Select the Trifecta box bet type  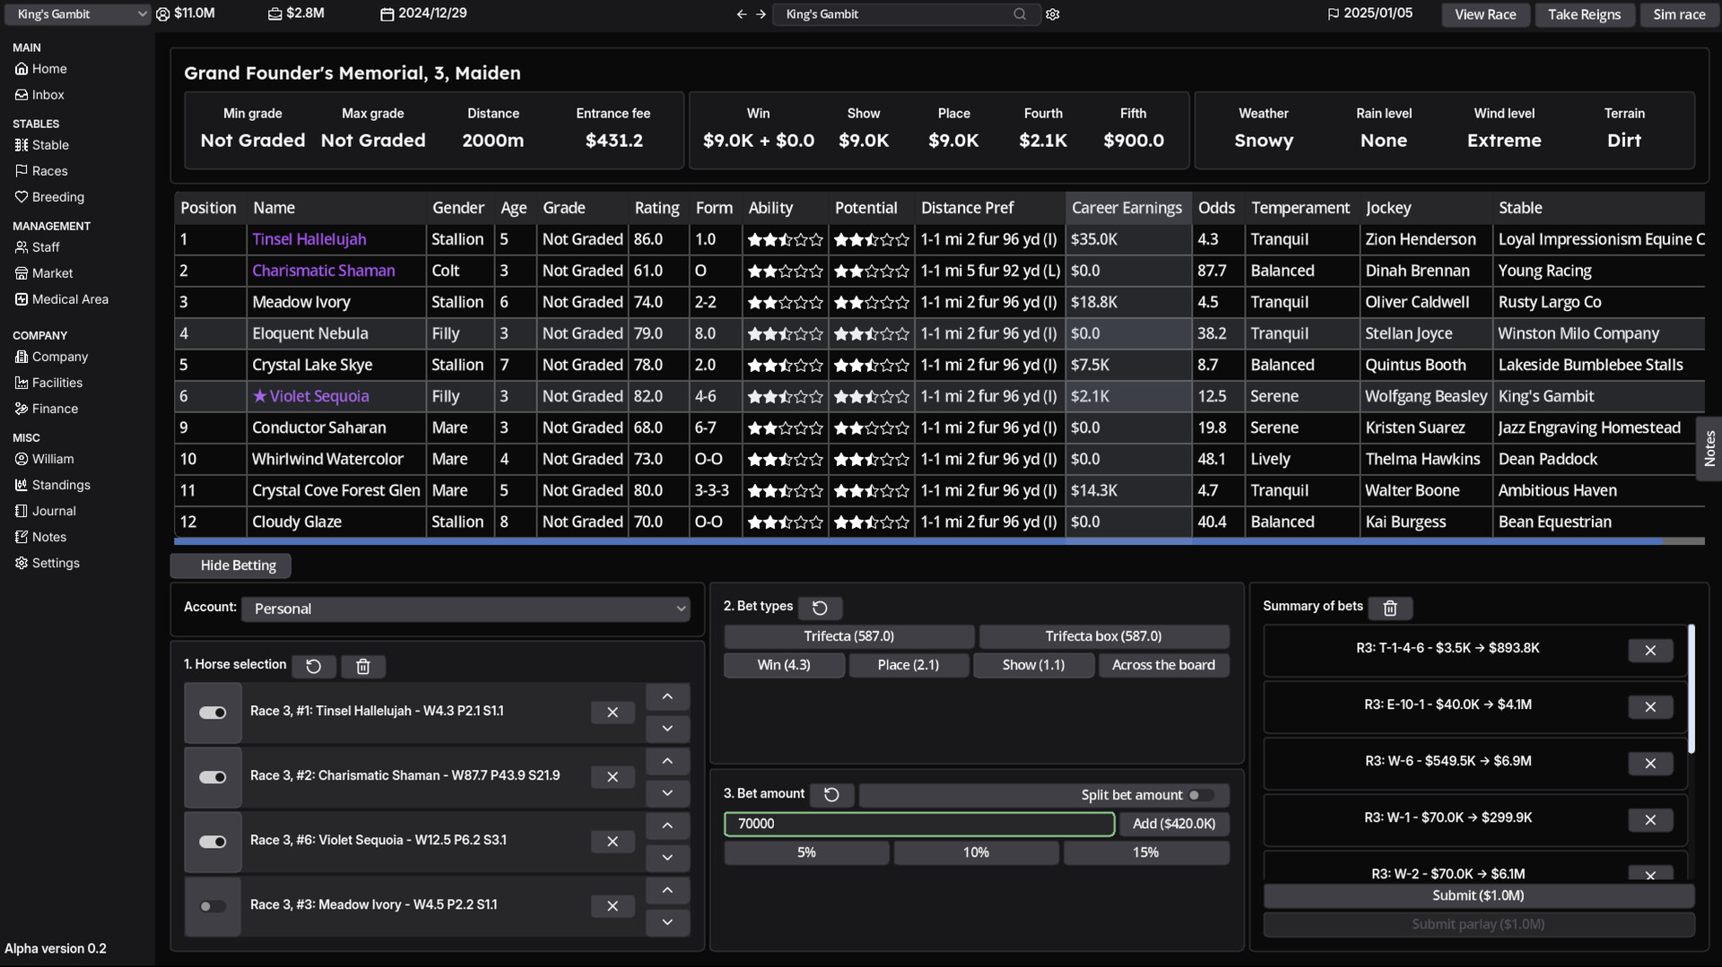tap(1103, 636)
